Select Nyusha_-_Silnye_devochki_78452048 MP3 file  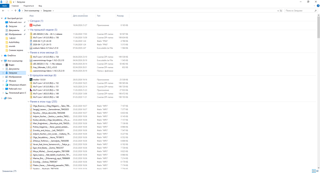[x=49, y=113]
